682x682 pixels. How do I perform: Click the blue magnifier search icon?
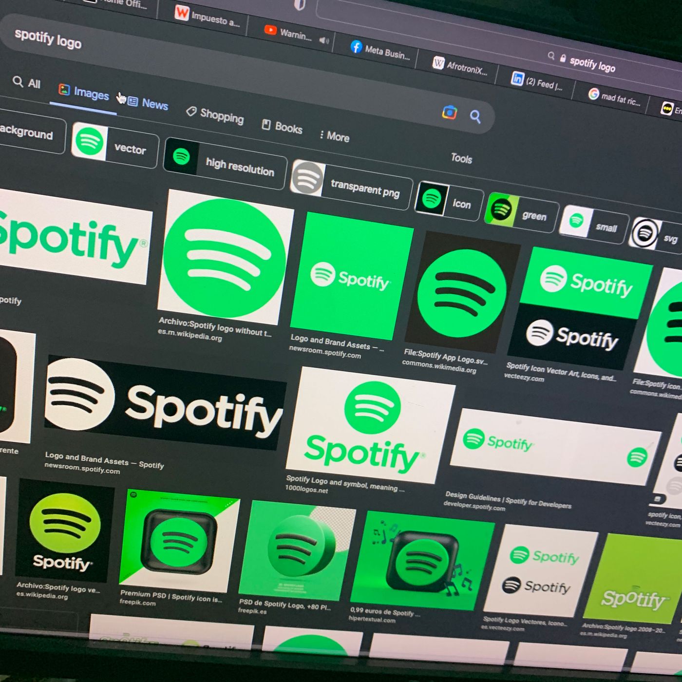point(475,116)
